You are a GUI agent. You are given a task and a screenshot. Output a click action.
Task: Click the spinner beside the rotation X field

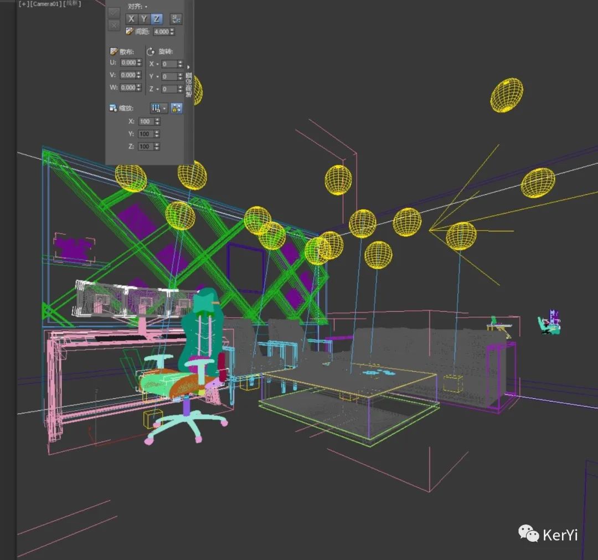tap(181, 64)
